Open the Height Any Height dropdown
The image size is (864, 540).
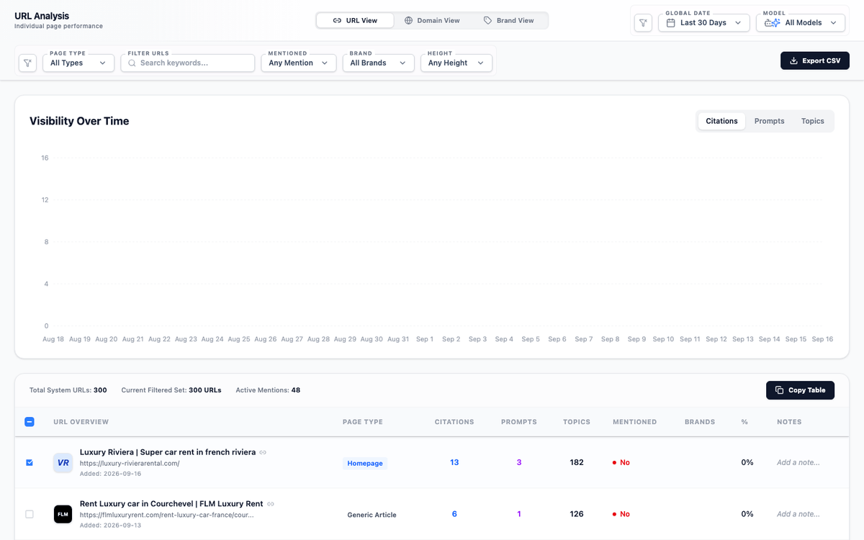(x=456, y=63)
